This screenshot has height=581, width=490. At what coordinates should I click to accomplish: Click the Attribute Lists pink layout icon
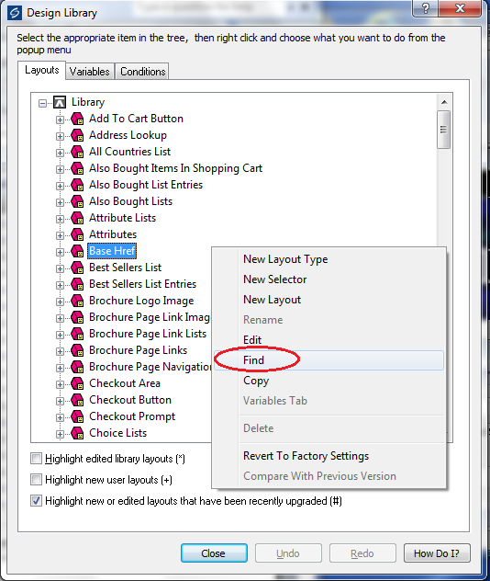pos(77,218)
